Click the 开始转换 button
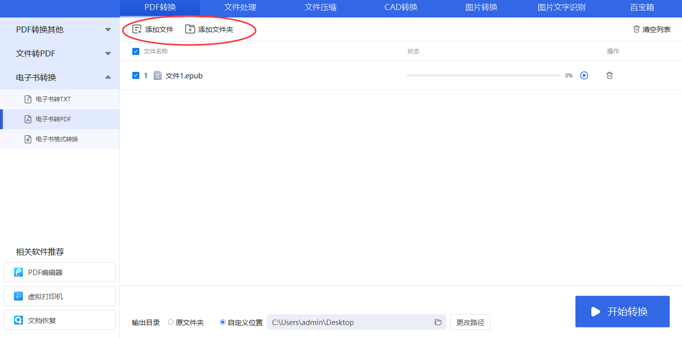 click(622, 312)
